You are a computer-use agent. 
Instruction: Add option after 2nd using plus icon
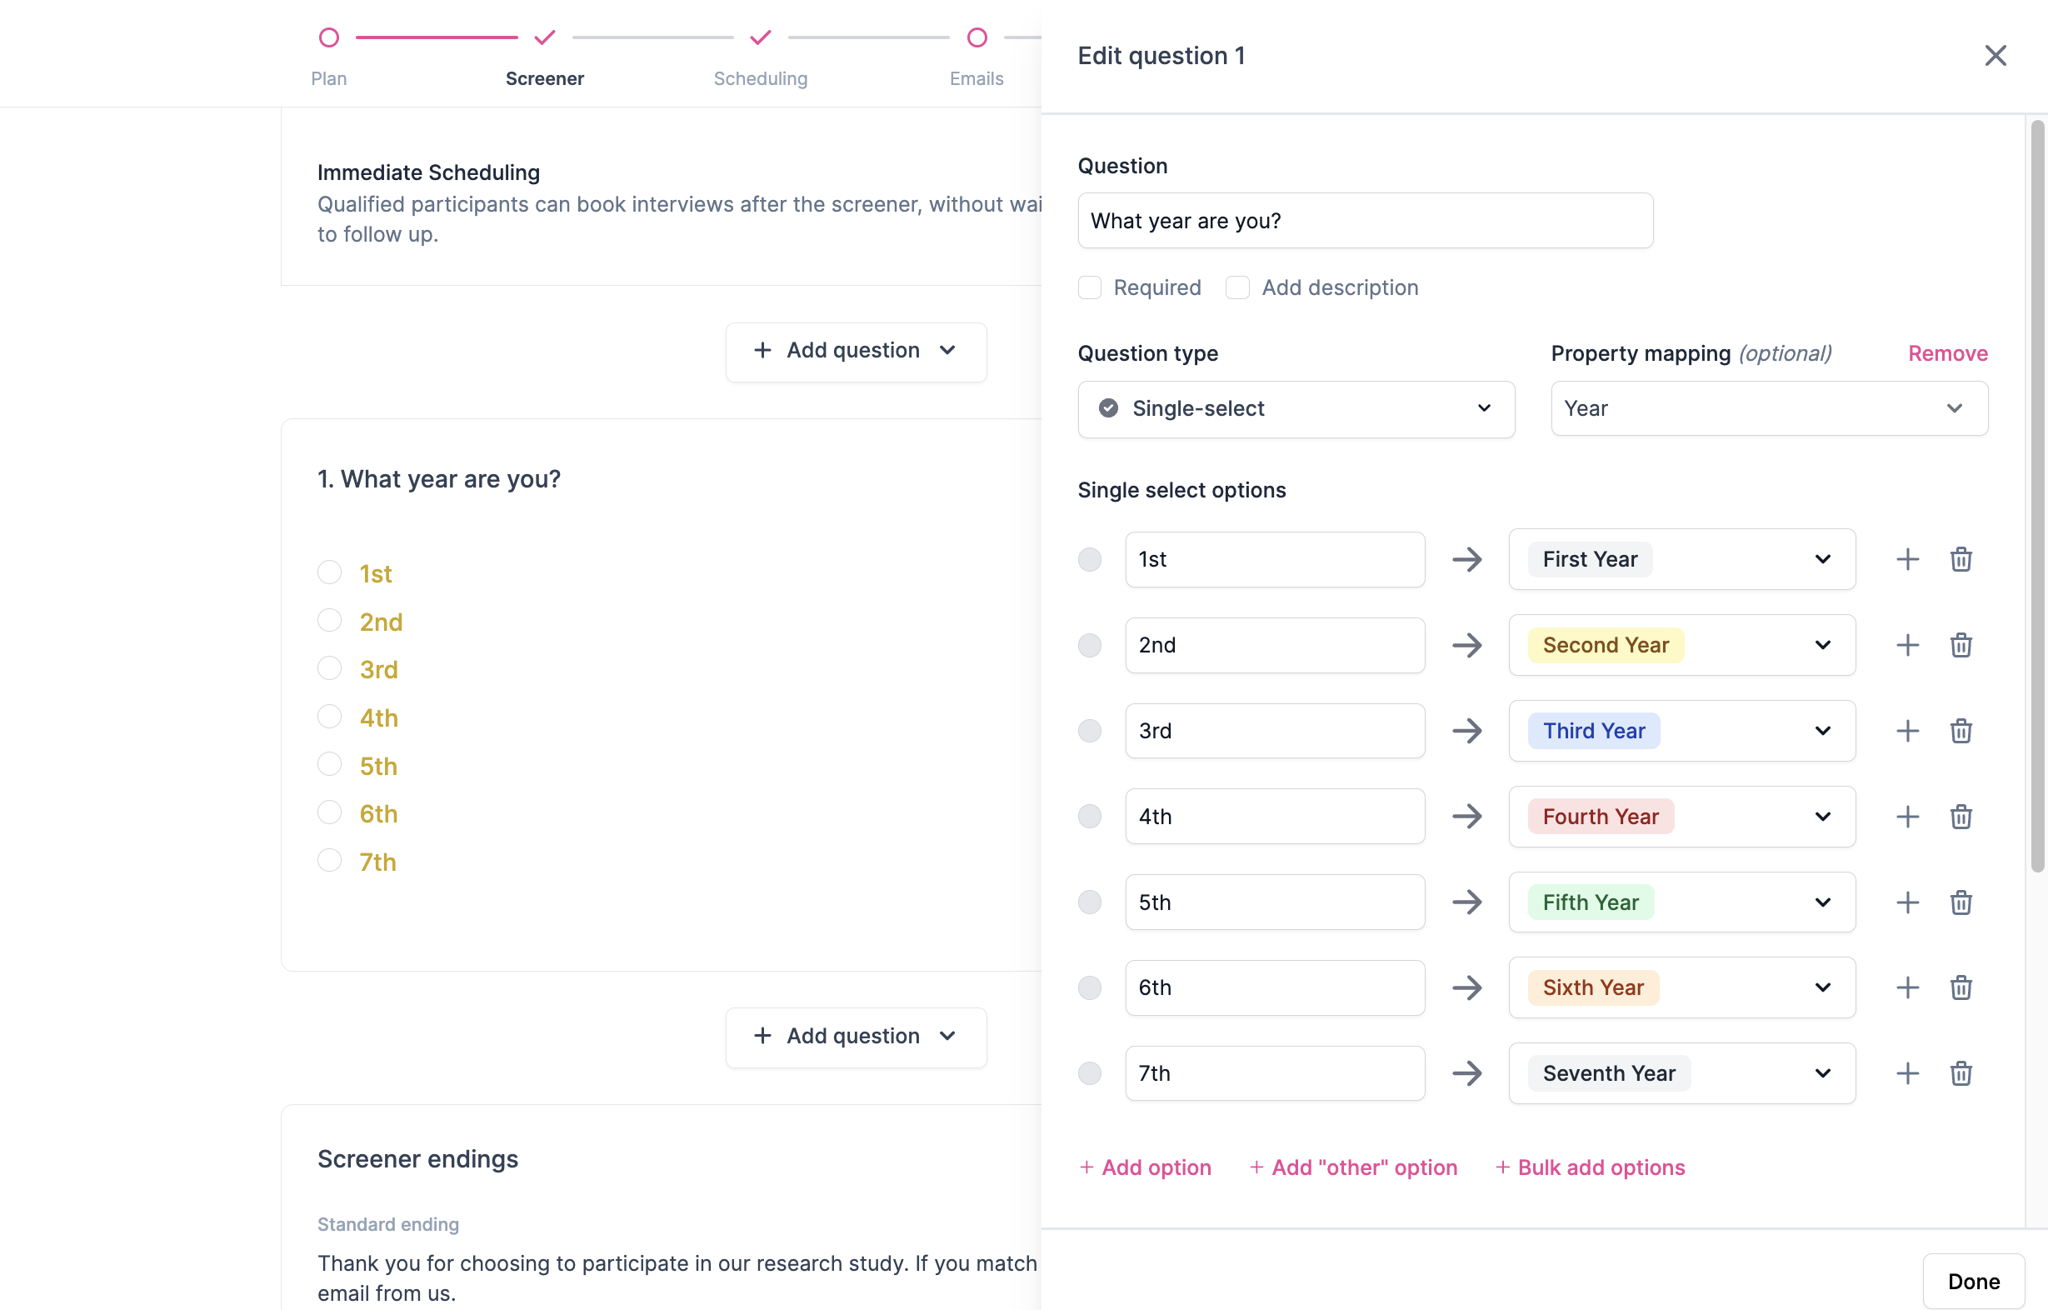(x=1907, y=645)
